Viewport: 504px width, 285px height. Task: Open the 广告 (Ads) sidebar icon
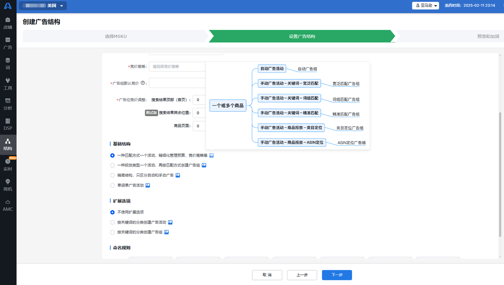pos(8,43)
